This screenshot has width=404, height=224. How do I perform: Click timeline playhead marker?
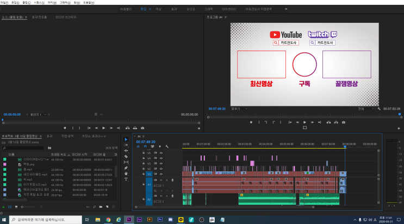(345, 146)
